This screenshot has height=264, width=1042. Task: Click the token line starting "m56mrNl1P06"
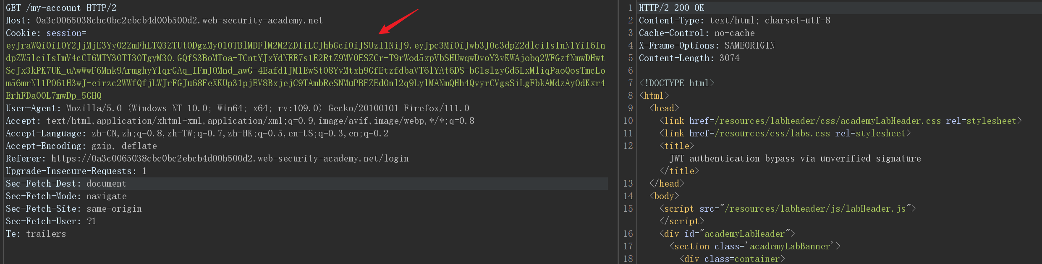[306, 83]
